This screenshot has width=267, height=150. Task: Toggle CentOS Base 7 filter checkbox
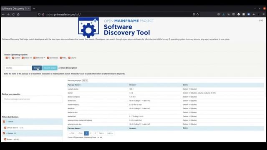coord(5,127)
